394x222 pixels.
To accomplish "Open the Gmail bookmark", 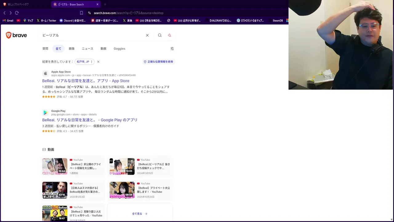I will click(x=8, y=21).
